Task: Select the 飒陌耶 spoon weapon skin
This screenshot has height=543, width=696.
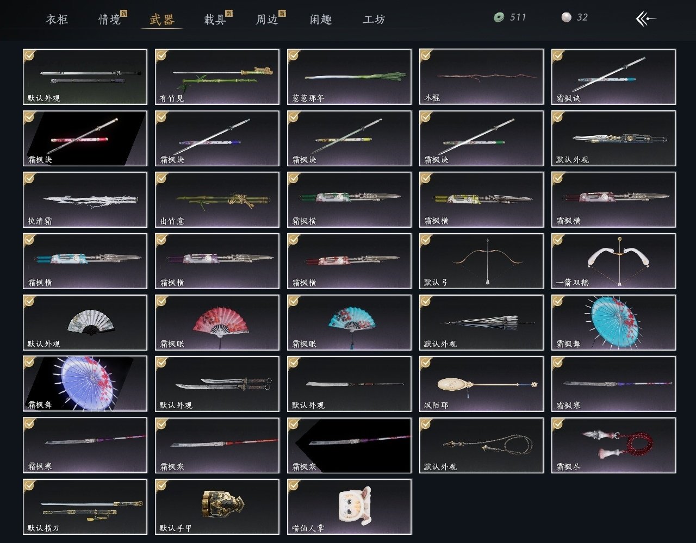Action: click(x=481, y=384)
